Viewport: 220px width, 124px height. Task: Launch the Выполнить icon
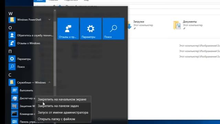point(14,90)
